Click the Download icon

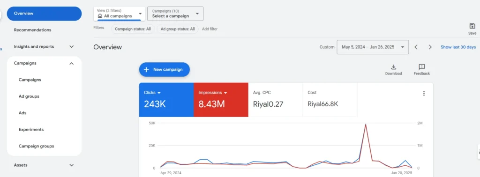tap(394, 67)
